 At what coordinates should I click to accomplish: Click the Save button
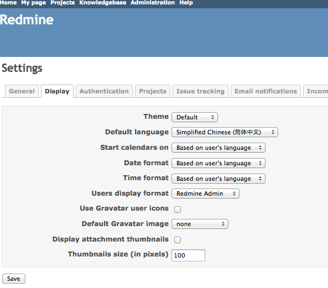14,279
